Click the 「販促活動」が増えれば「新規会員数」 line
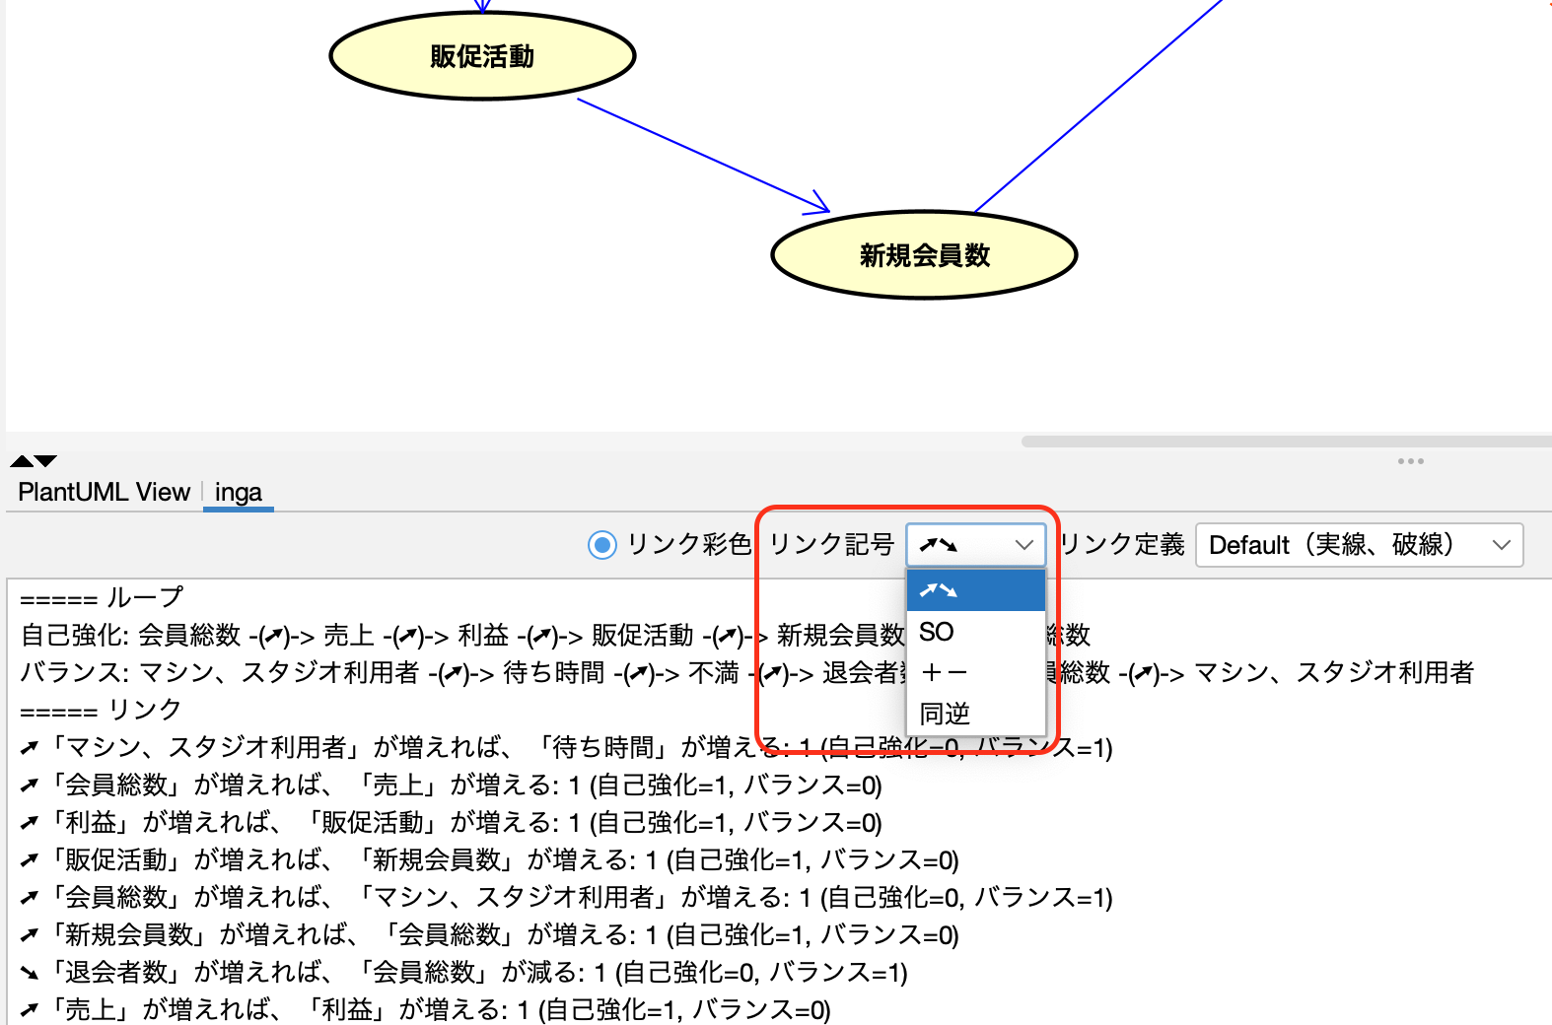Image resolution: width=1552 pixels, height=1025 pixels. (489, 859)
